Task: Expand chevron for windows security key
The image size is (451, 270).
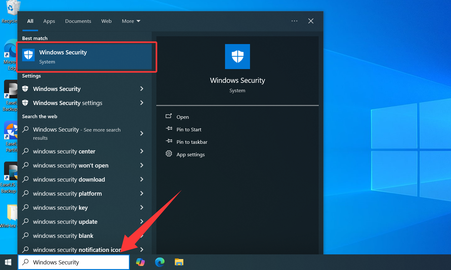Action: click(x=142, y=207)
